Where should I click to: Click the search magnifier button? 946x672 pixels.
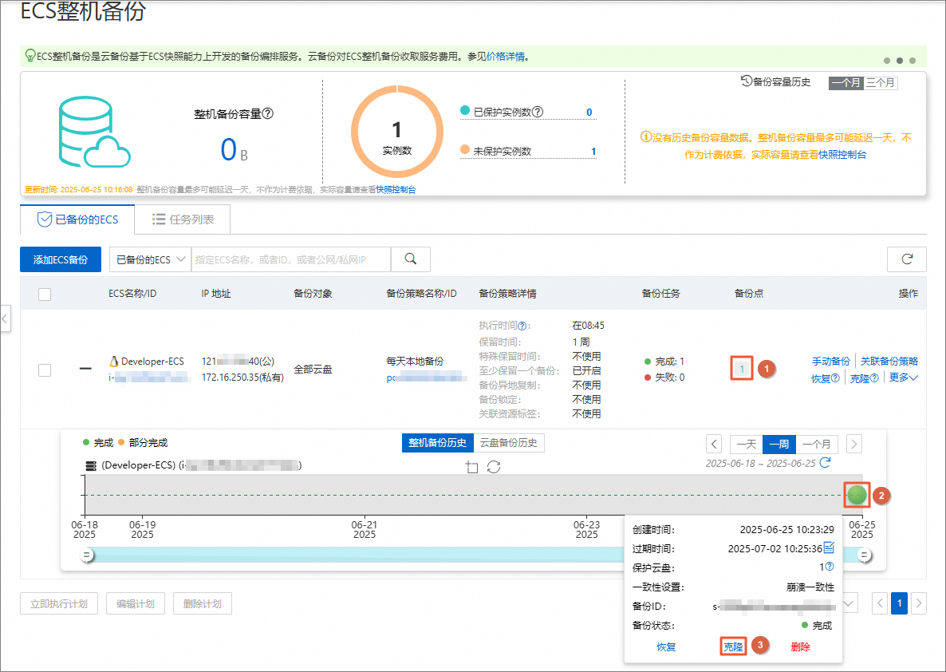pos(411,259)
